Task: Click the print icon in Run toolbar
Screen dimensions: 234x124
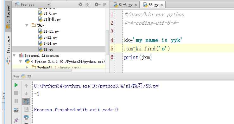Action: coord(26,117)
